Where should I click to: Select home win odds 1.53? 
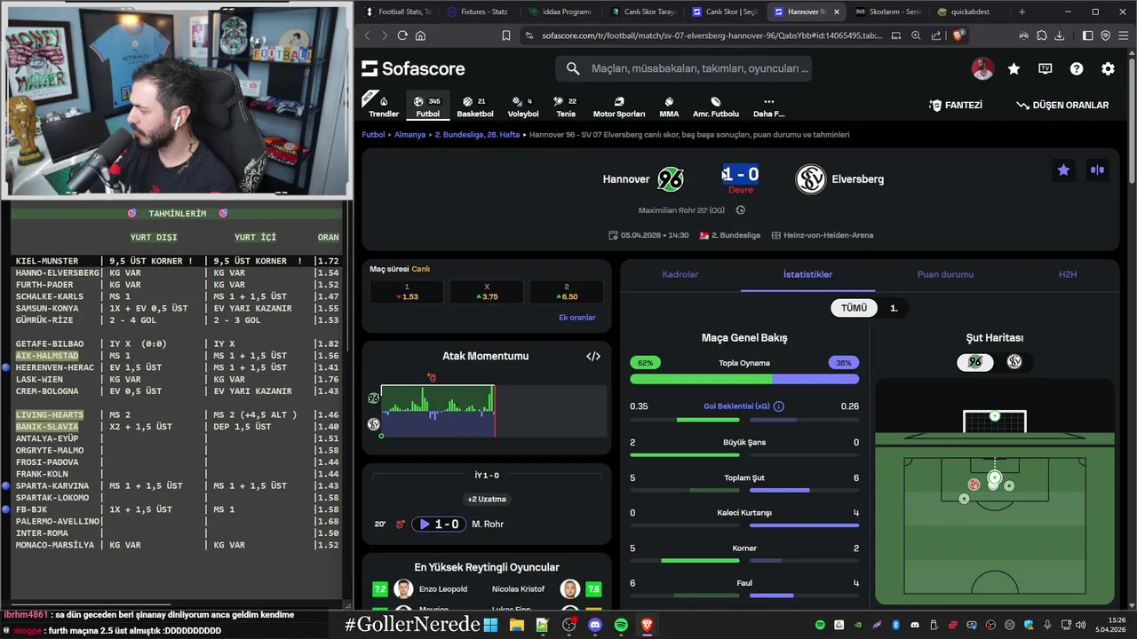[x=407, y=292]
